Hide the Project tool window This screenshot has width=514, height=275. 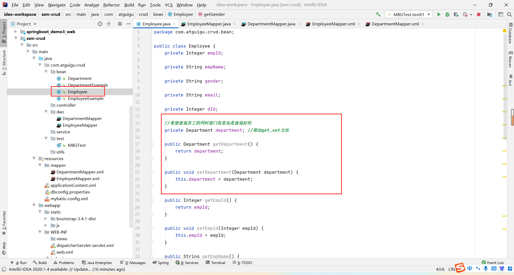pyautogui.click(x=128, y=24)
